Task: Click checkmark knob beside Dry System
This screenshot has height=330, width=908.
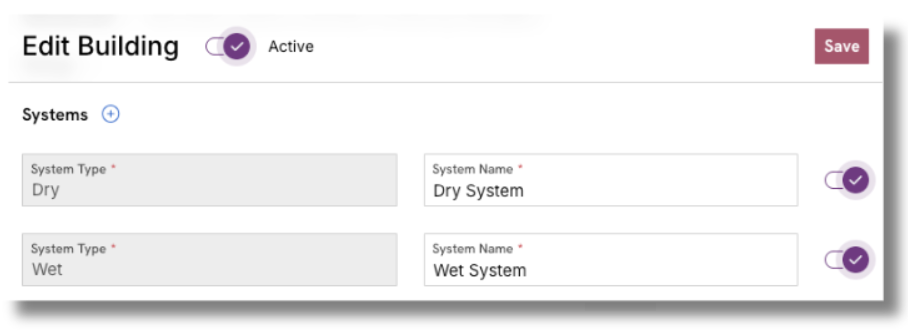Action: pyautogui.click(x=855, y=180)
